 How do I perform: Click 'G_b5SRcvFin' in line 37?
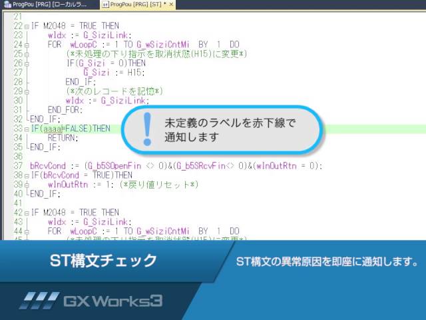pos(201,166)
